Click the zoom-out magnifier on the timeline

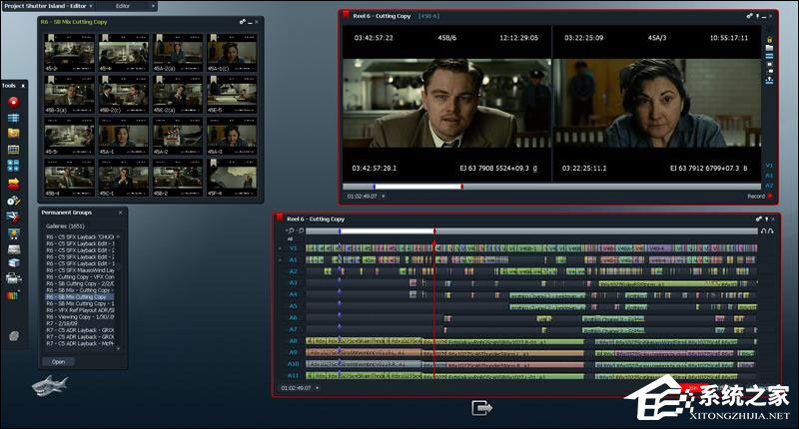click(x=302, y=230)
